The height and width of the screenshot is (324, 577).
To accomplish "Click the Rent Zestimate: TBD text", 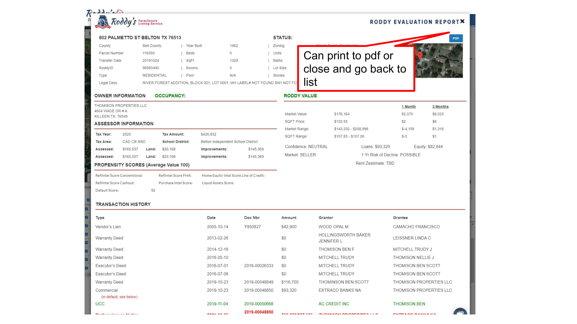I will pyautogui.click(x=375, y=164).
